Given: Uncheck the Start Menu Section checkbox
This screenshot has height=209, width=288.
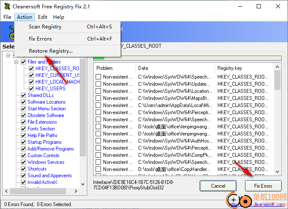Looking at the screenshot, I should [x=23, y=109].
